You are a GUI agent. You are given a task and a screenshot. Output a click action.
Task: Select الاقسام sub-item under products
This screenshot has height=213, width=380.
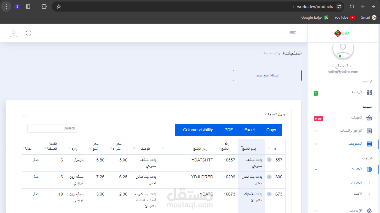(358, 194)
